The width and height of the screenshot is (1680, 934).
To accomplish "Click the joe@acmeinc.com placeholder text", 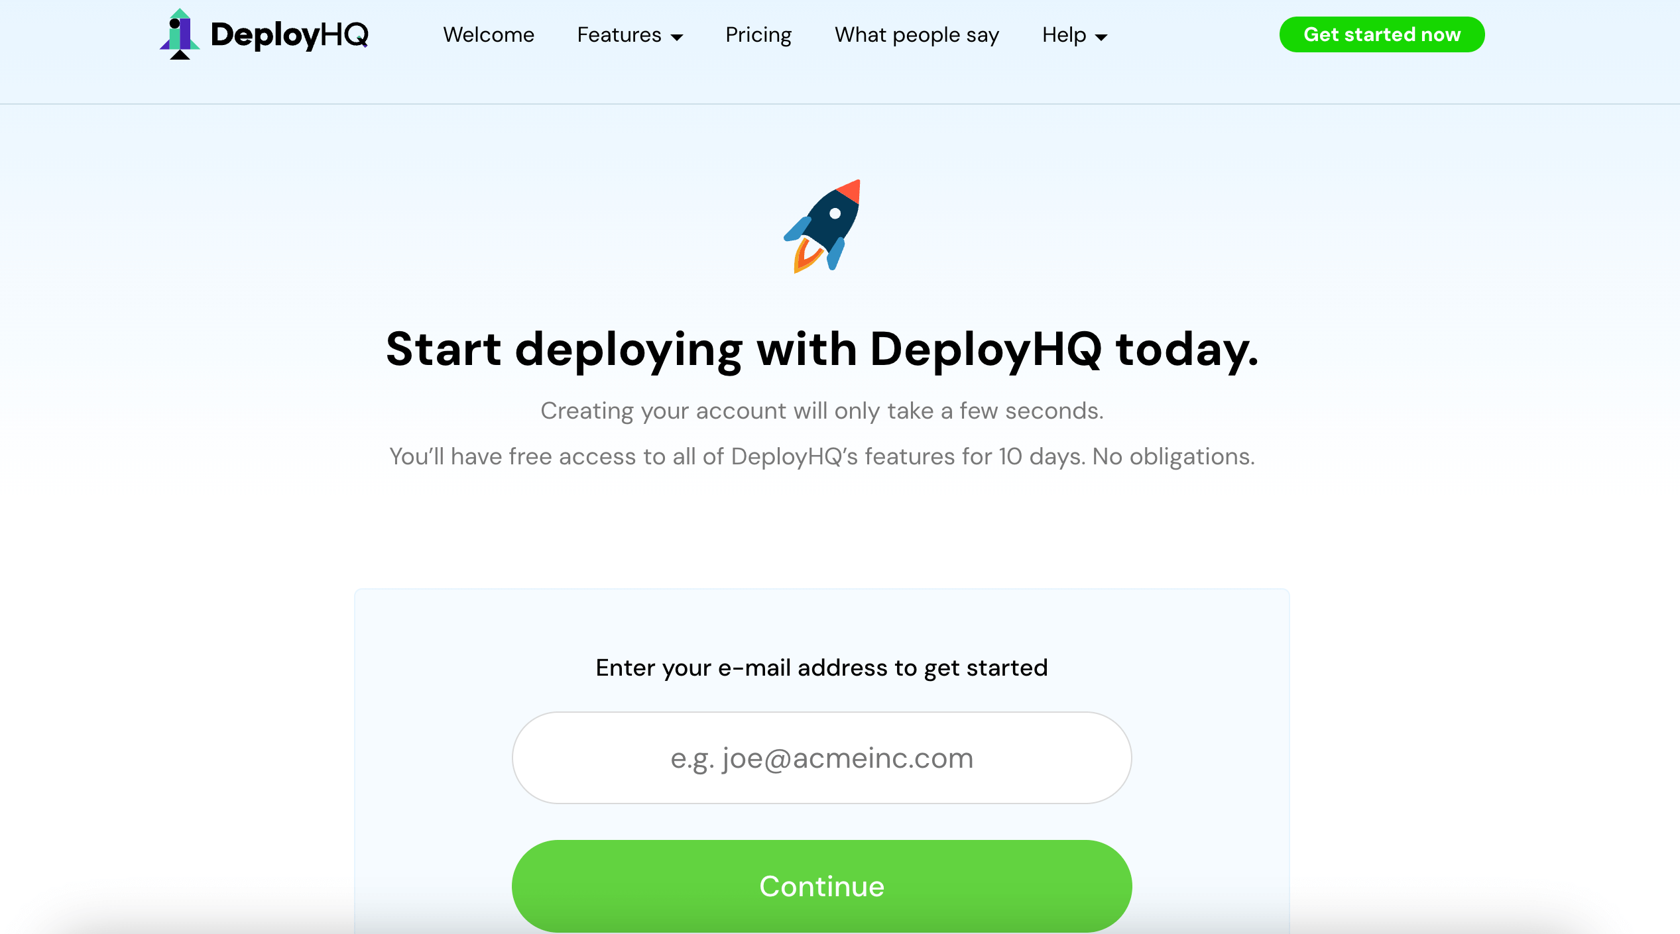I will tap(821, 757).
